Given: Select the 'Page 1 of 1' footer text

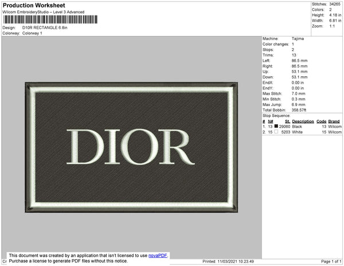Looking at the screenshot, I should pos(331,261).
